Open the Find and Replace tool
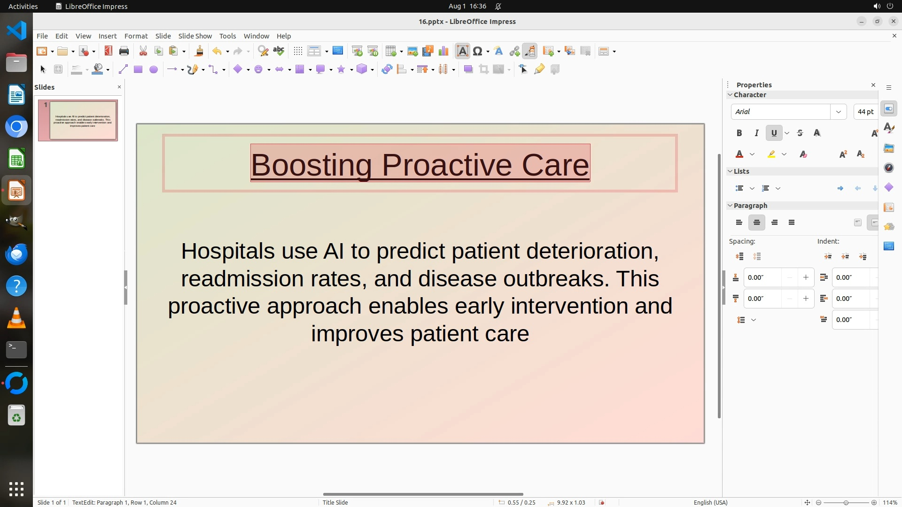This screenshot has height=507, width=902. (x=263, y=51)
